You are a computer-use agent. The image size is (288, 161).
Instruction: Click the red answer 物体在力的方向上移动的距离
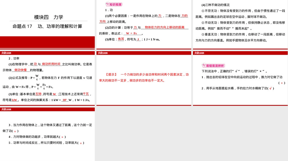[164, 27]
